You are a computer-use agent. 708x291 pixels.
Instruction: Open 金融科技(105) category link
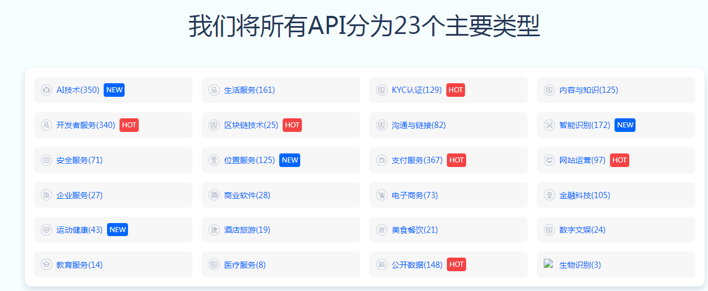click(585, 195)
